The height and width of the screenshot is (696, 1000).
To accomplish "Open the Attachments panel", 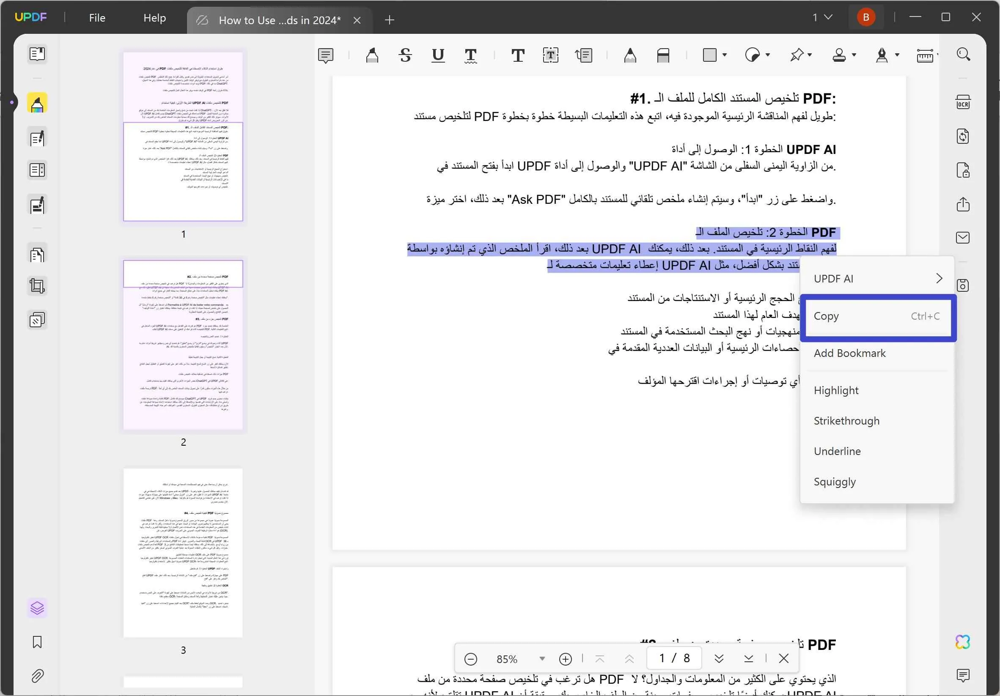I will pos(37,676).
